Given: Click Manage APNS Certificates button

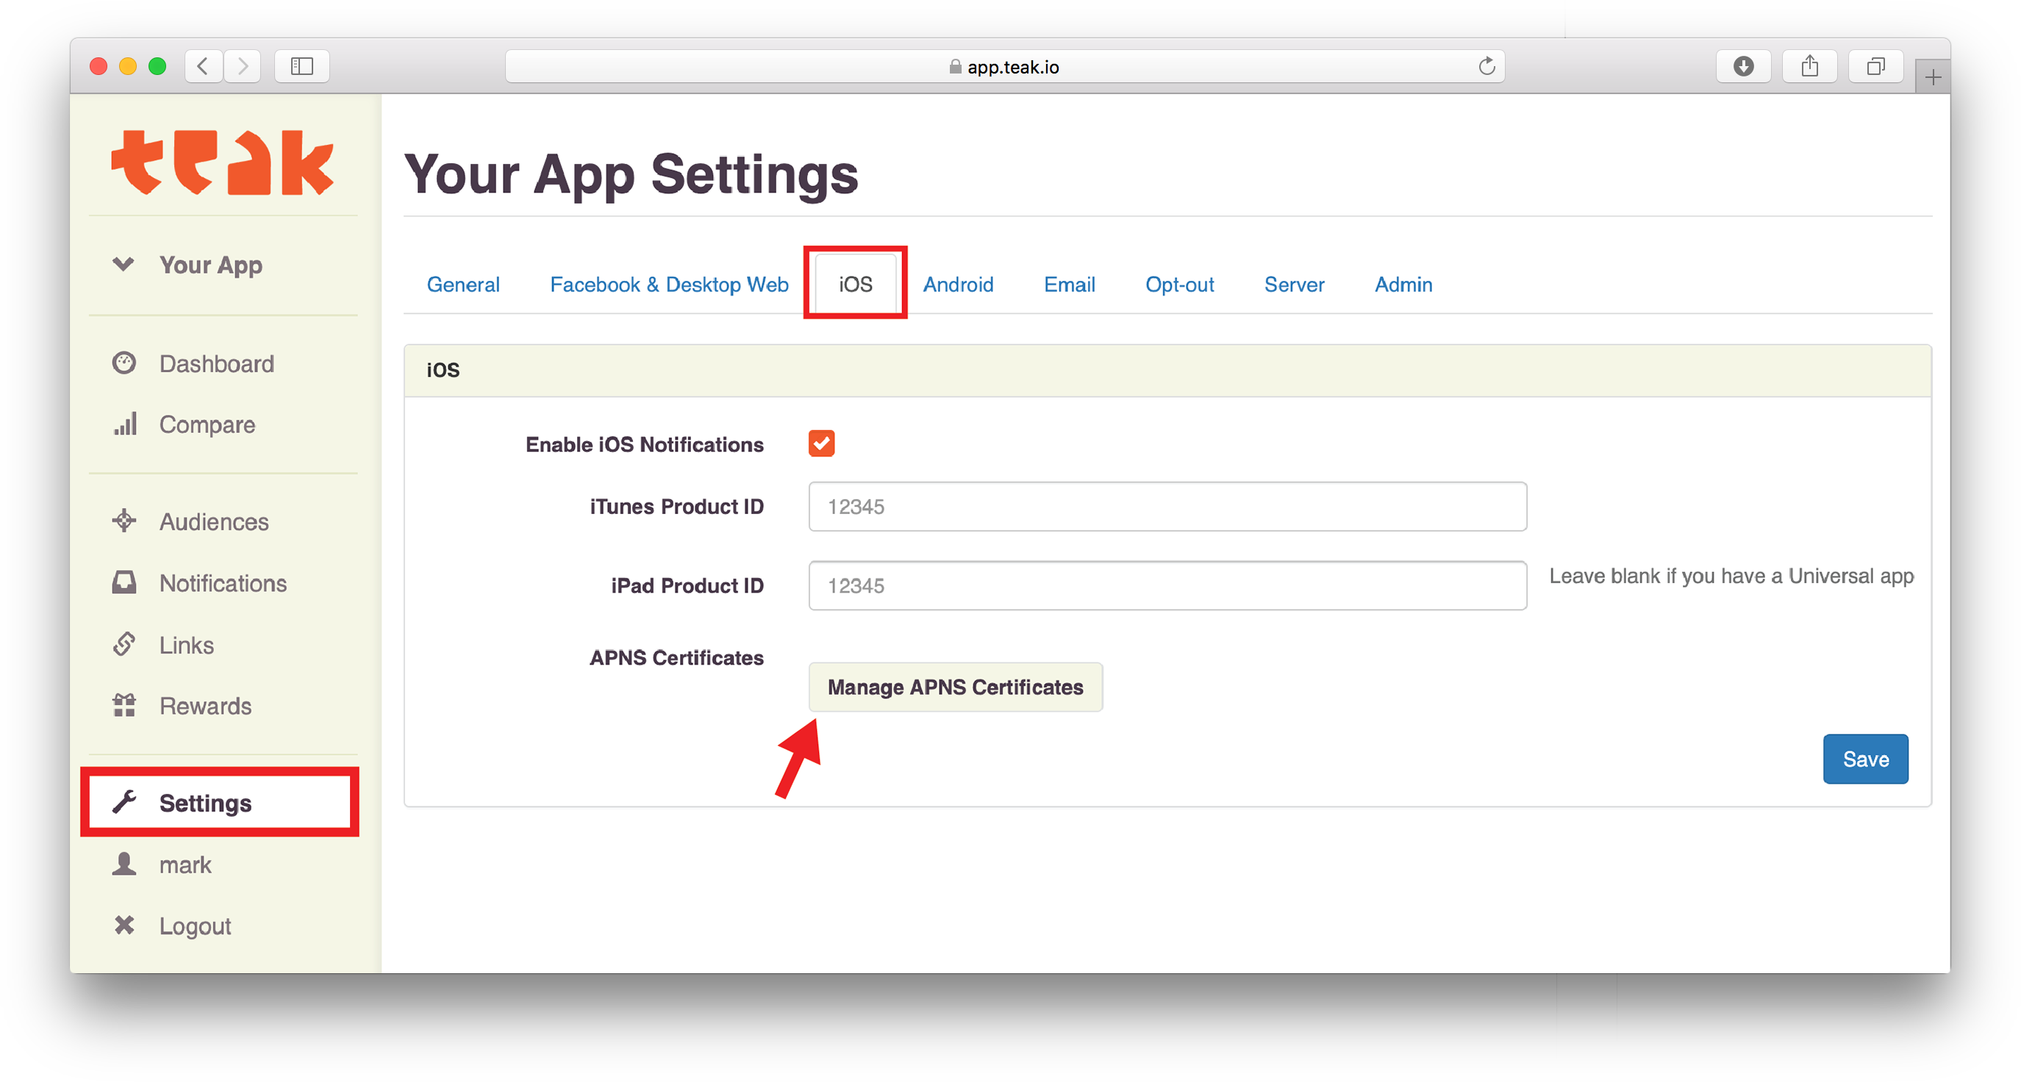Looking at the screenshot, I should click(x=956, y=687).
